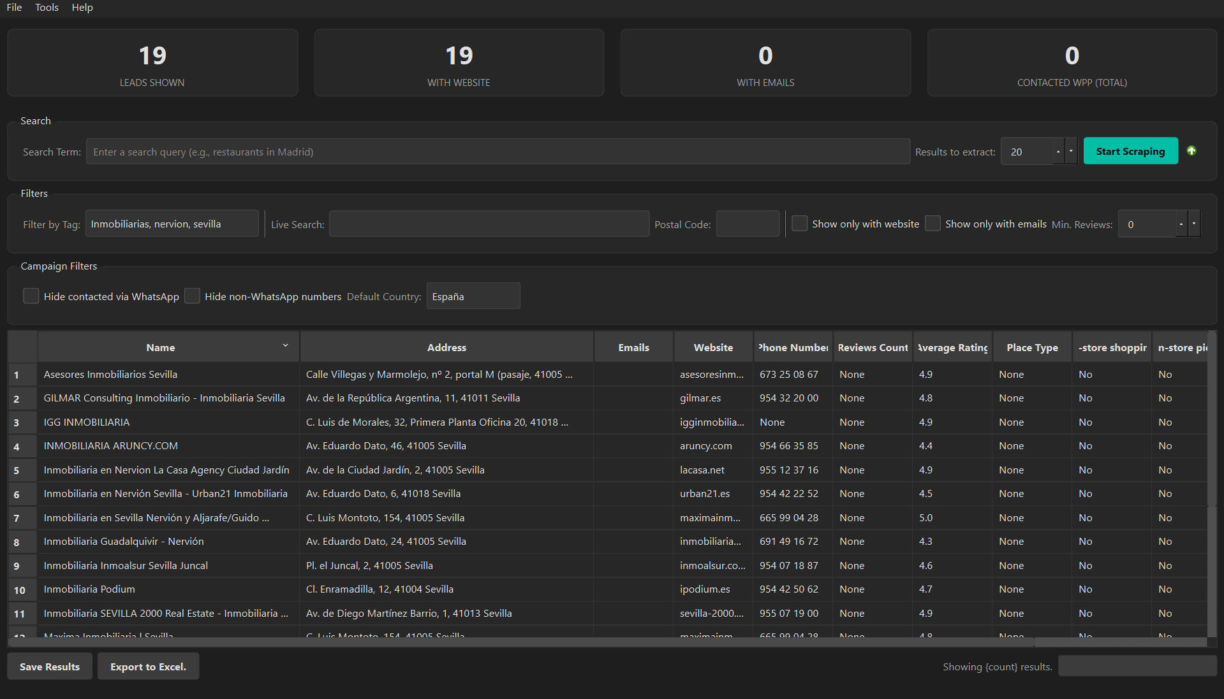Click address Av. Eduardo Dato, 46, 41005 Sevilla

446,446
